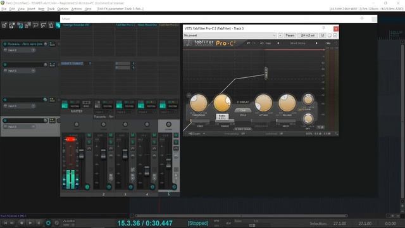Image resolution: width=405 pixels, height=228 pixels.
Task: Open the Track menu
Action: [x=51, y=9]
